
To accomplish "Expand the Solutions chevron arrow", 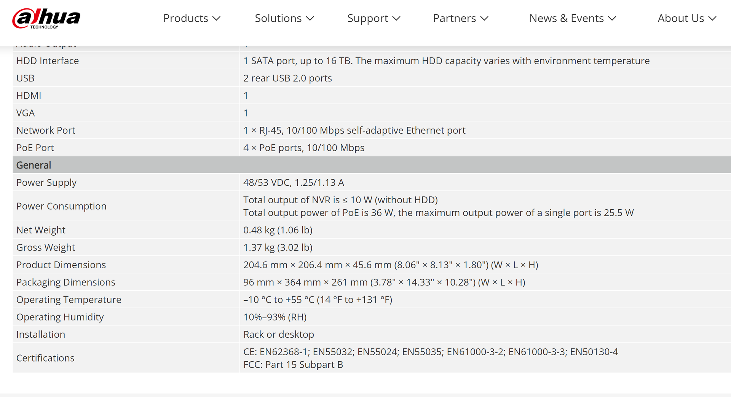I will coord(310,18).
